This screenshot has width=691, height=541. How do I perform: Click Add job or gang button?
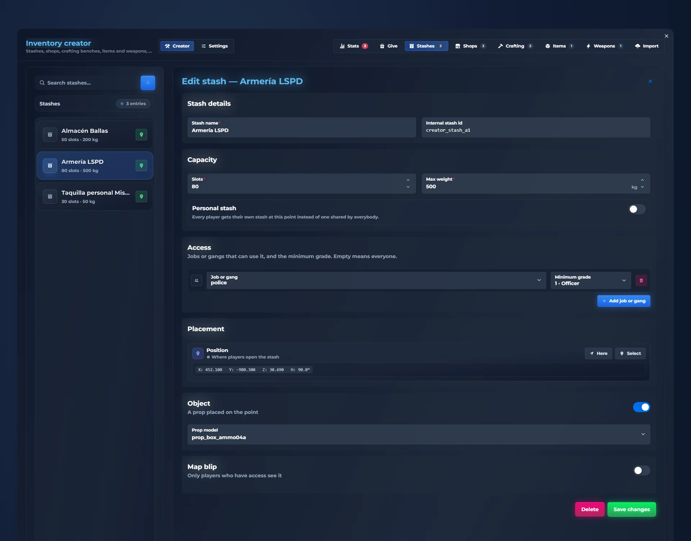click(x=624, y=301)
